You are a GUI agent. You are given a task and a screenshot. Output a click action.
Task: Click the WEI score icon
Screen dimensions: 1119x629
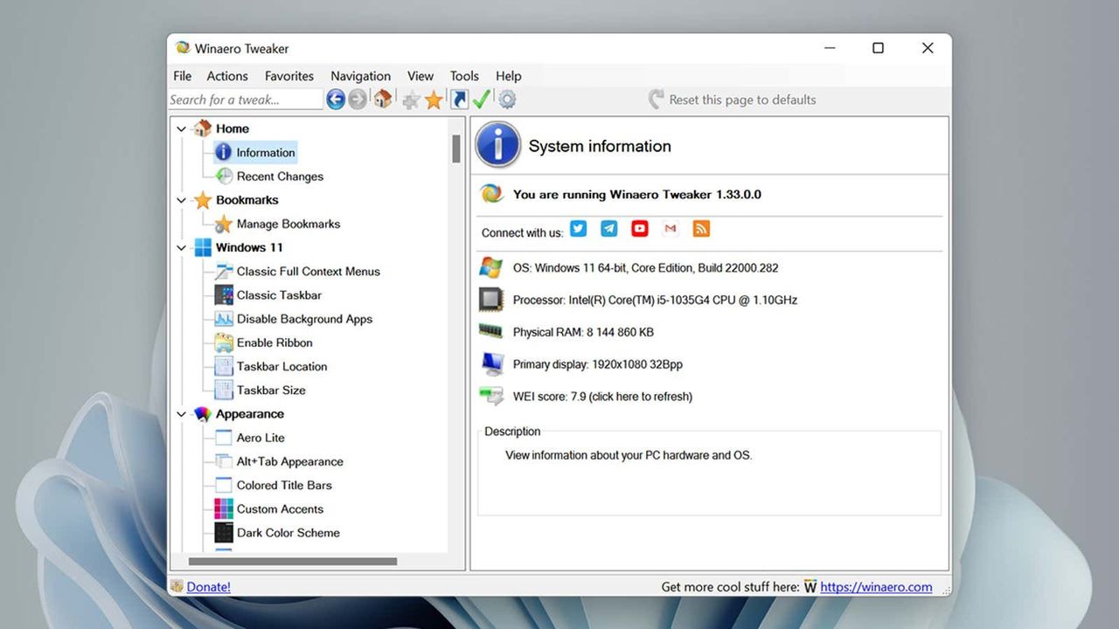click(x=491, y=396)
